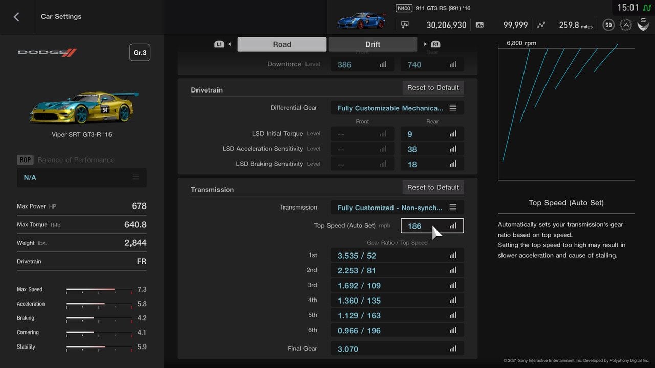This screenshot has width=655, height=368.
Task: Open the Differential Gear dropdown
Action: tap(397, 108)
